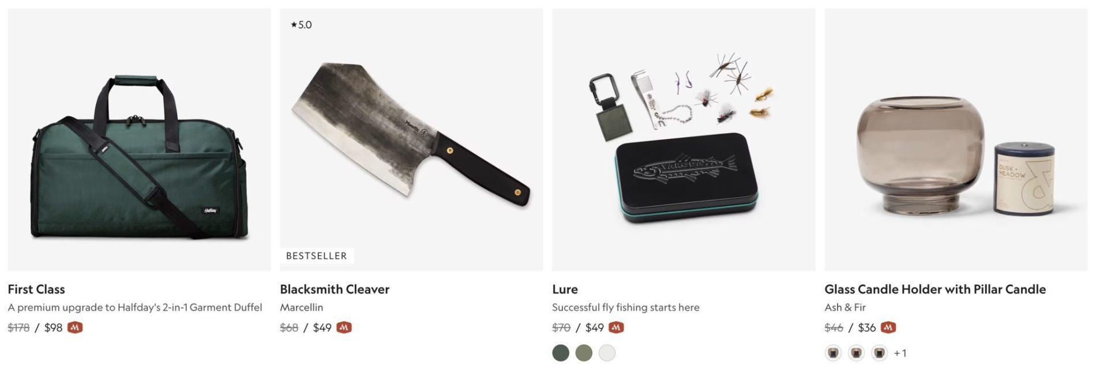
Task: Click the member badge icon beside Lure's $49 price
Action: (x=617, y=327)
